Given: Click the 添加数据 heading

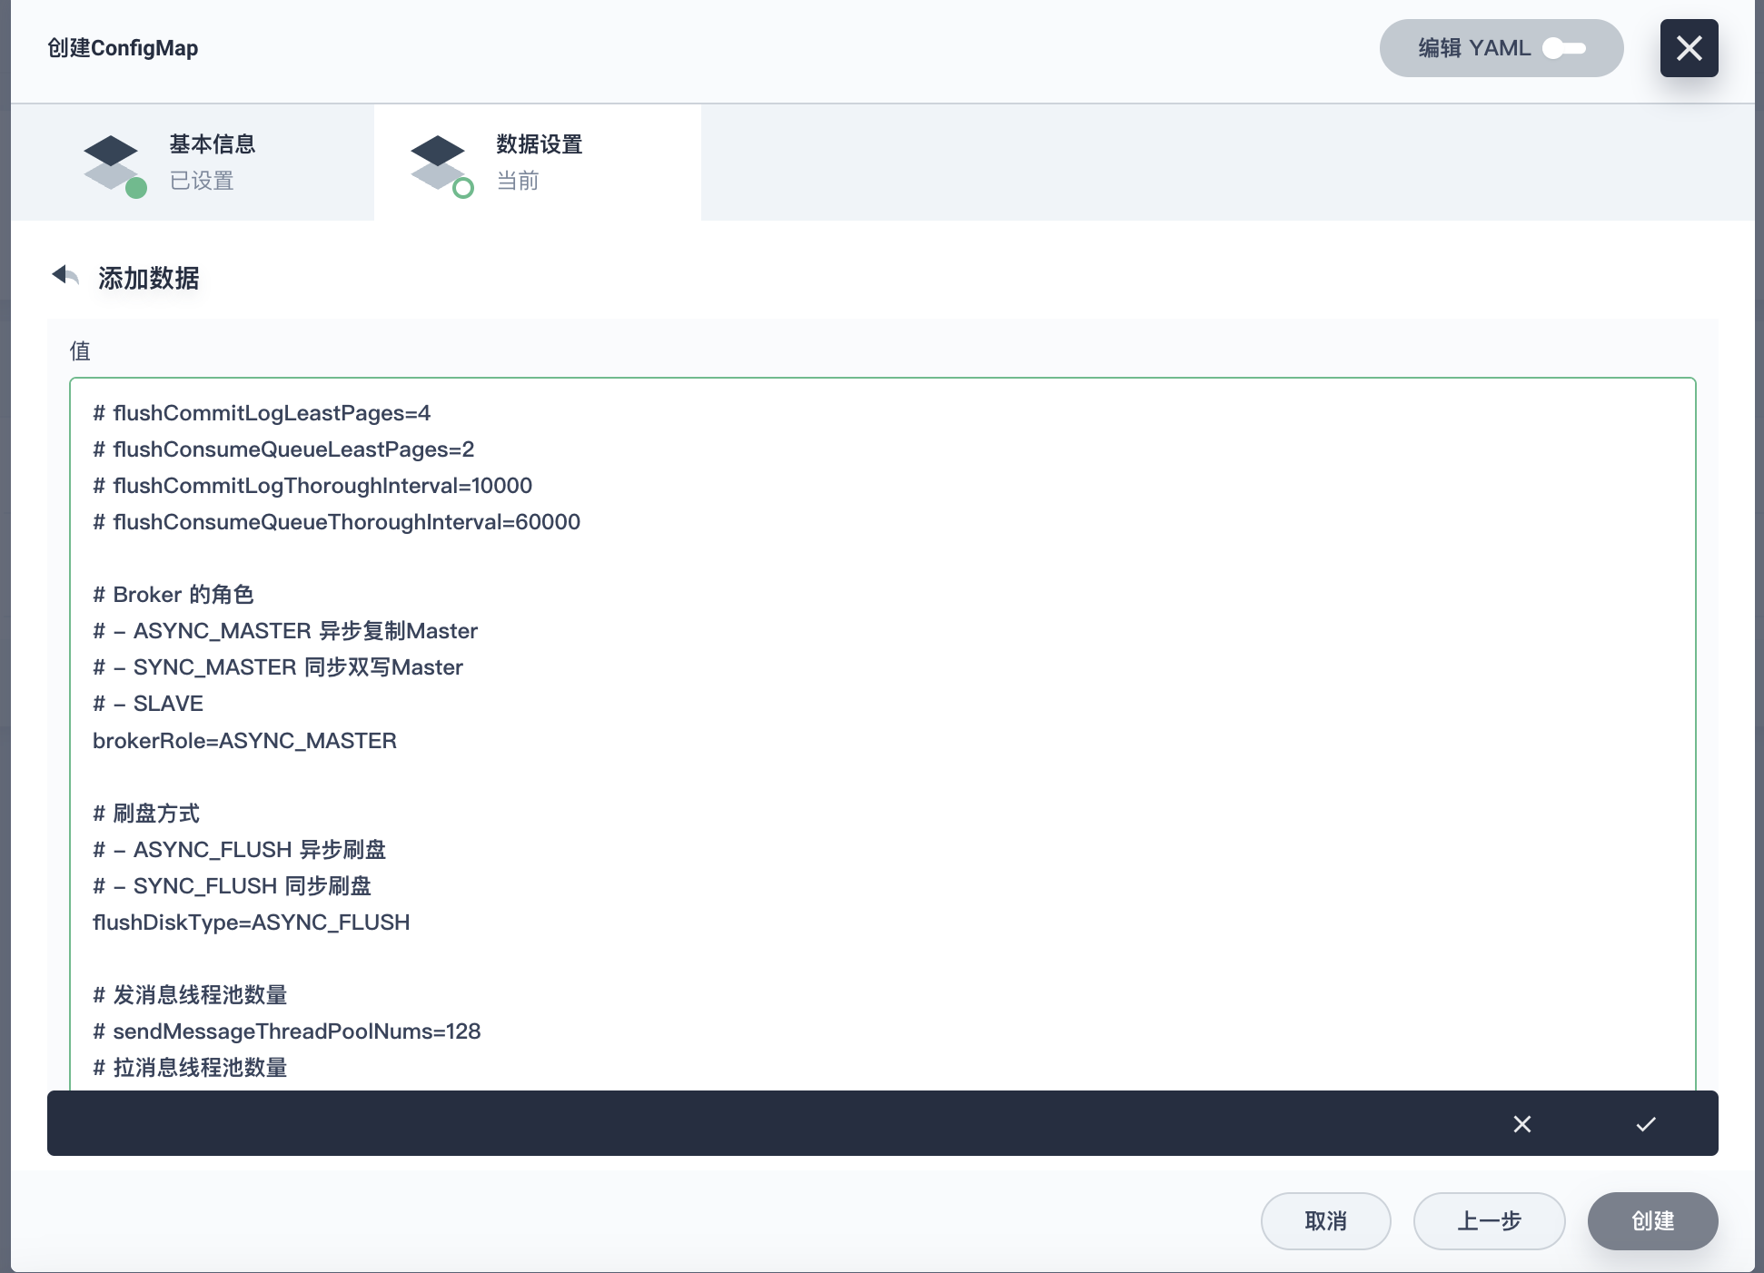Looking at the screenshot, I should click(149, 278).
